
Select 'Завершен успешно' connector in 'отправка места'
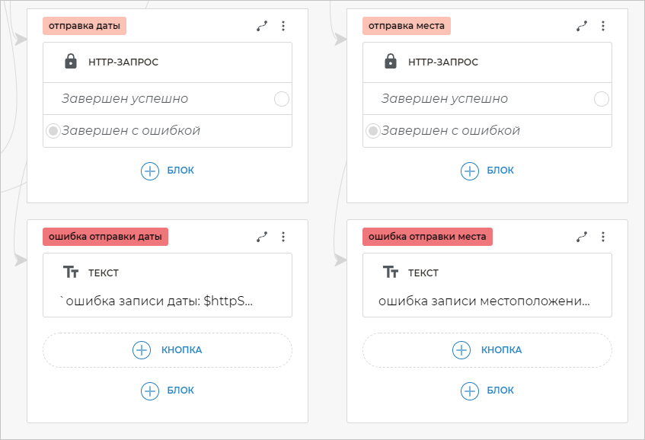click(601, 99)
